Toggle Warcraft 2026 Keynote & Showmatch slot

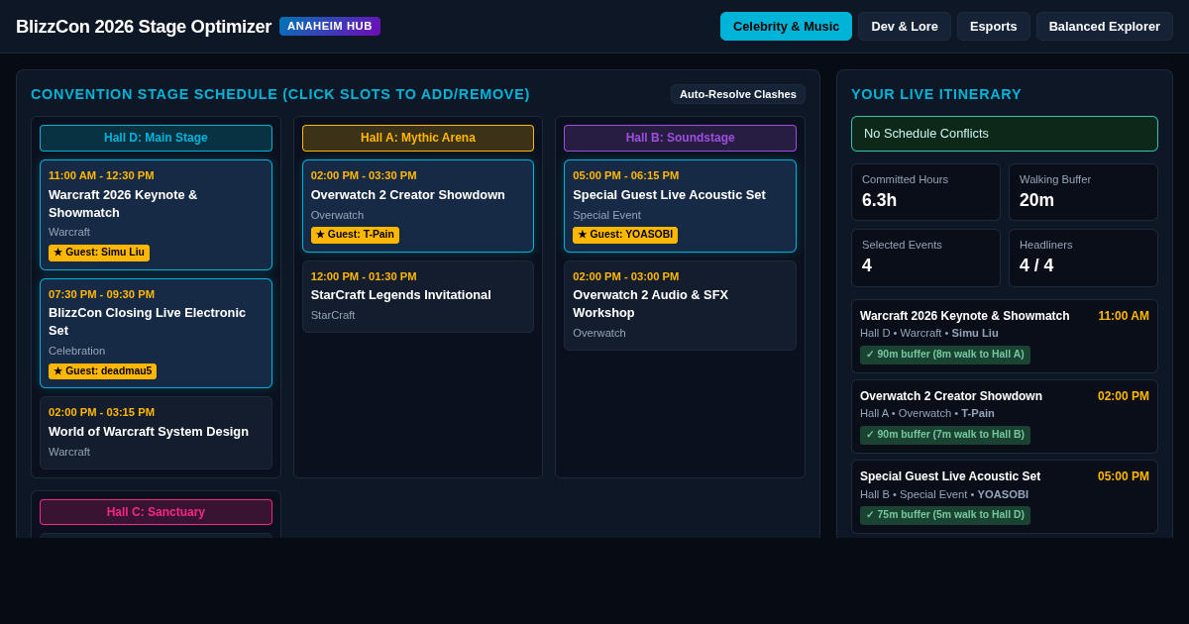pos(156,215)
